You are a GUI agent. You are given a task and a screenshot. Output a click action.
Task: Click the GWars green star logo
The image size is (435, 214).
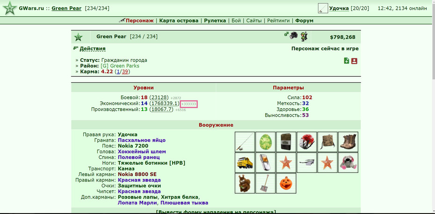click(10, 8)
